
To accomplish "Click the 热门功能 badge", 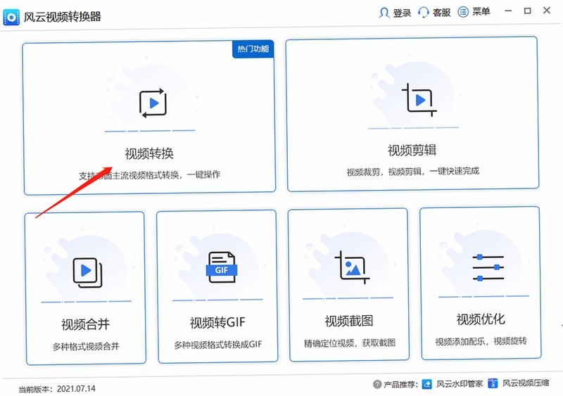I will (253, 49).
